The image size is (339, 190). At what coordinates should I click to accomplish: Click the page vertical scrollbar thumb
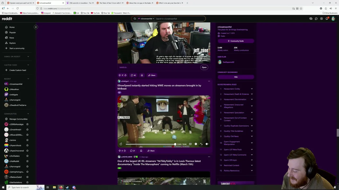[337, 133]
